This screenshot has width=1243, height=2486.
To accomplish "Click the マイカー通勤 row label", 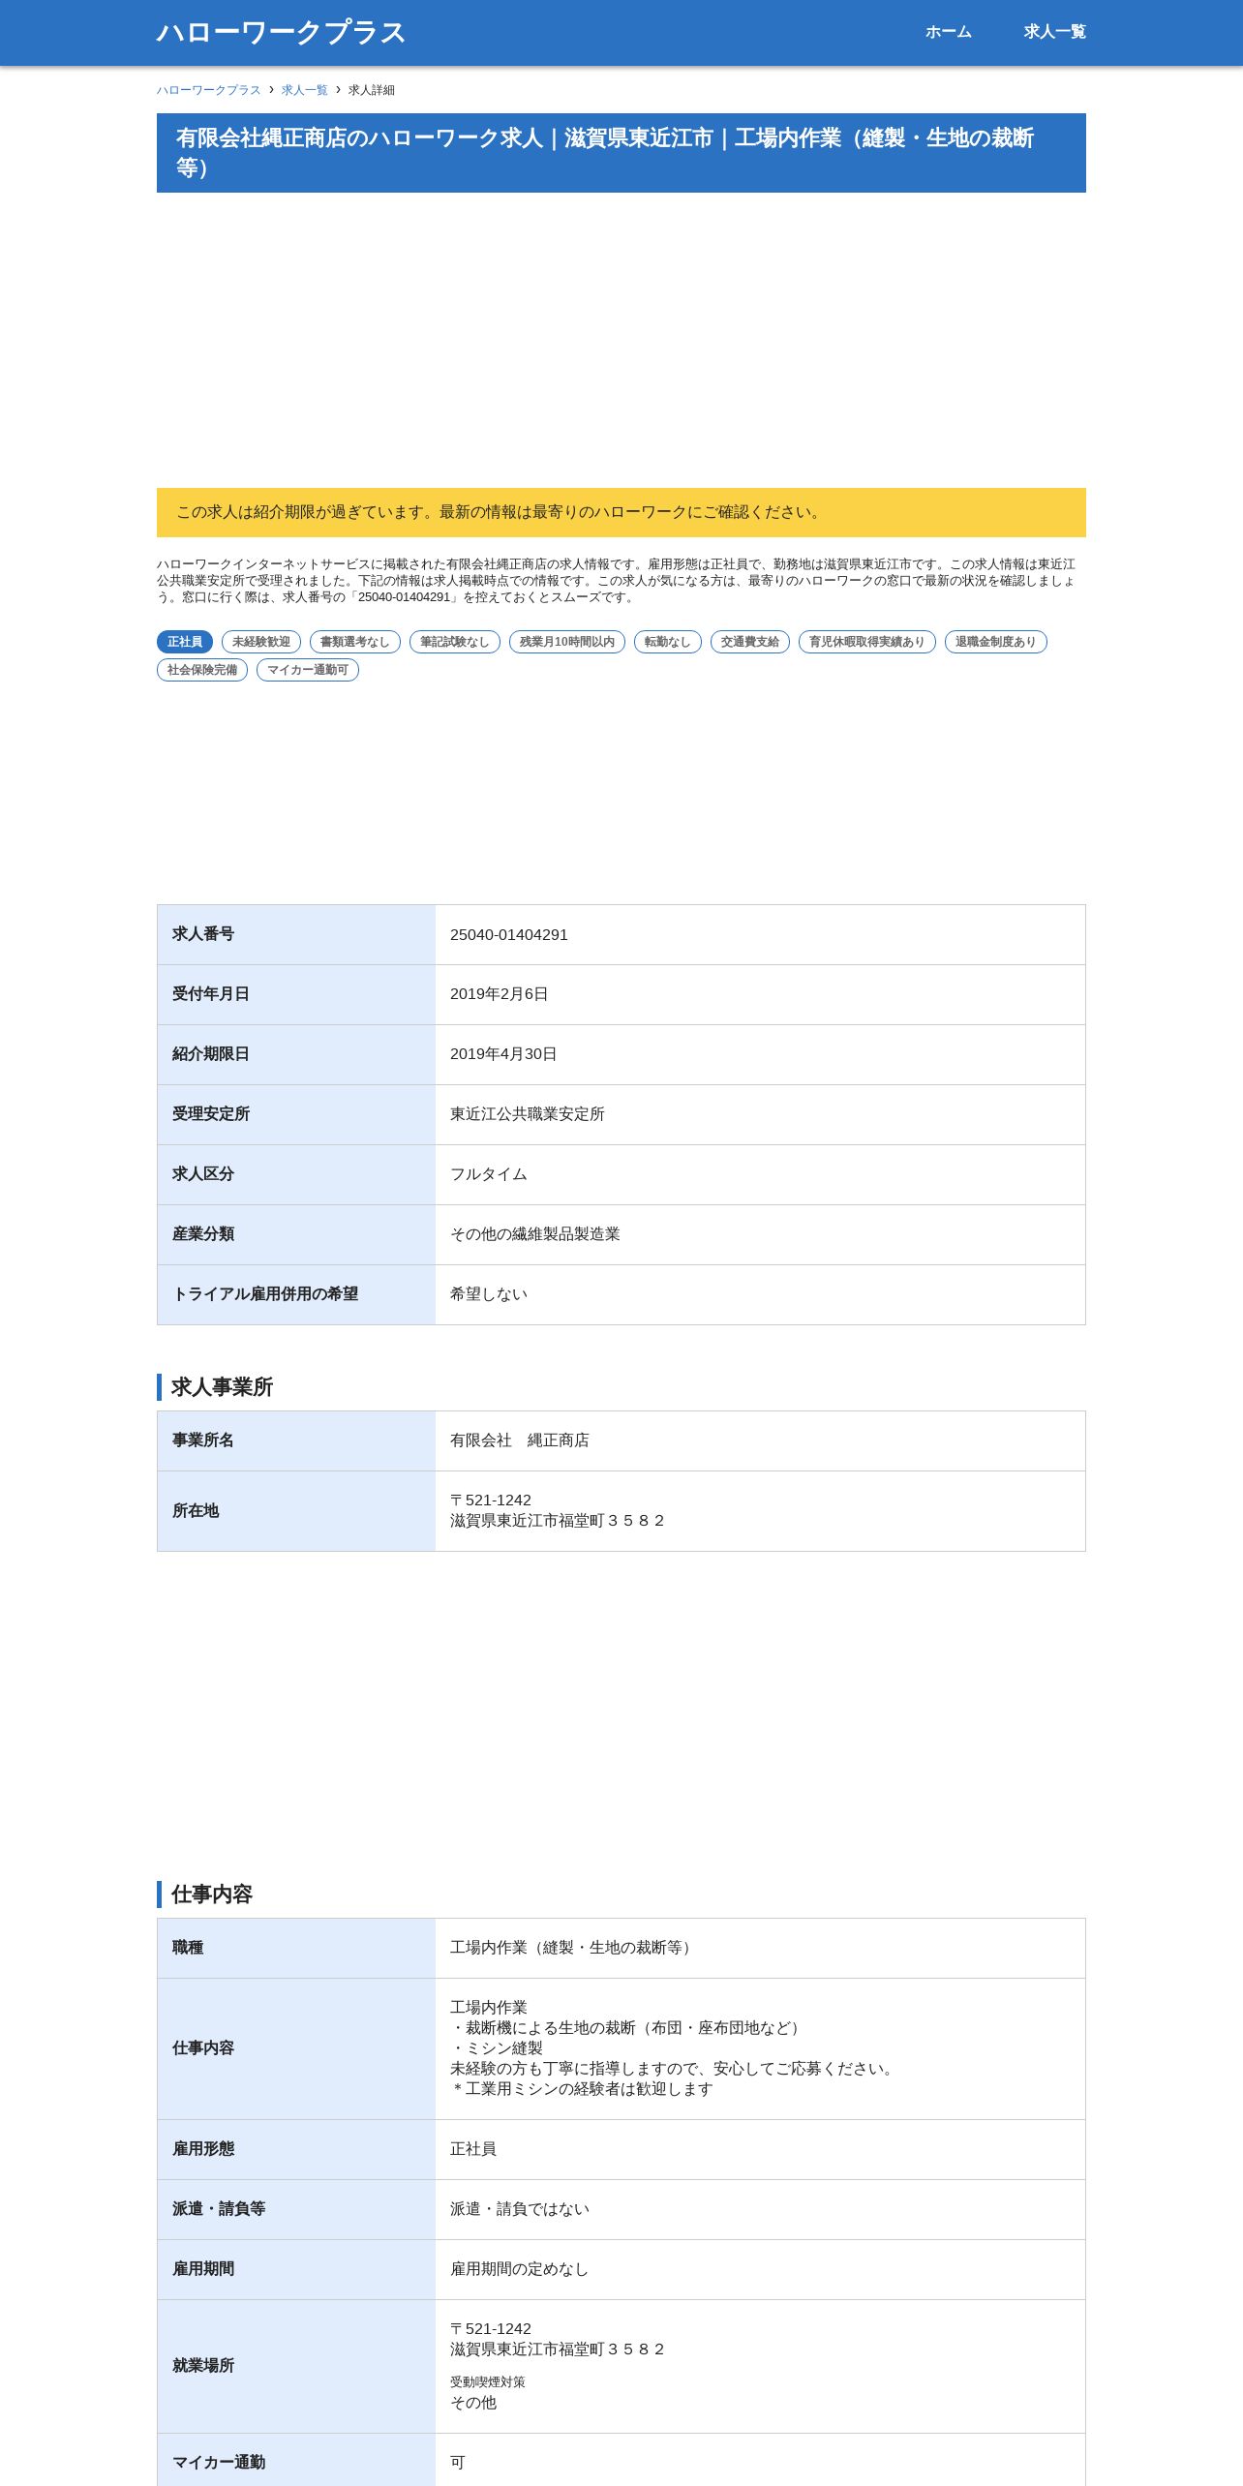I will [x=219, y=2462].
